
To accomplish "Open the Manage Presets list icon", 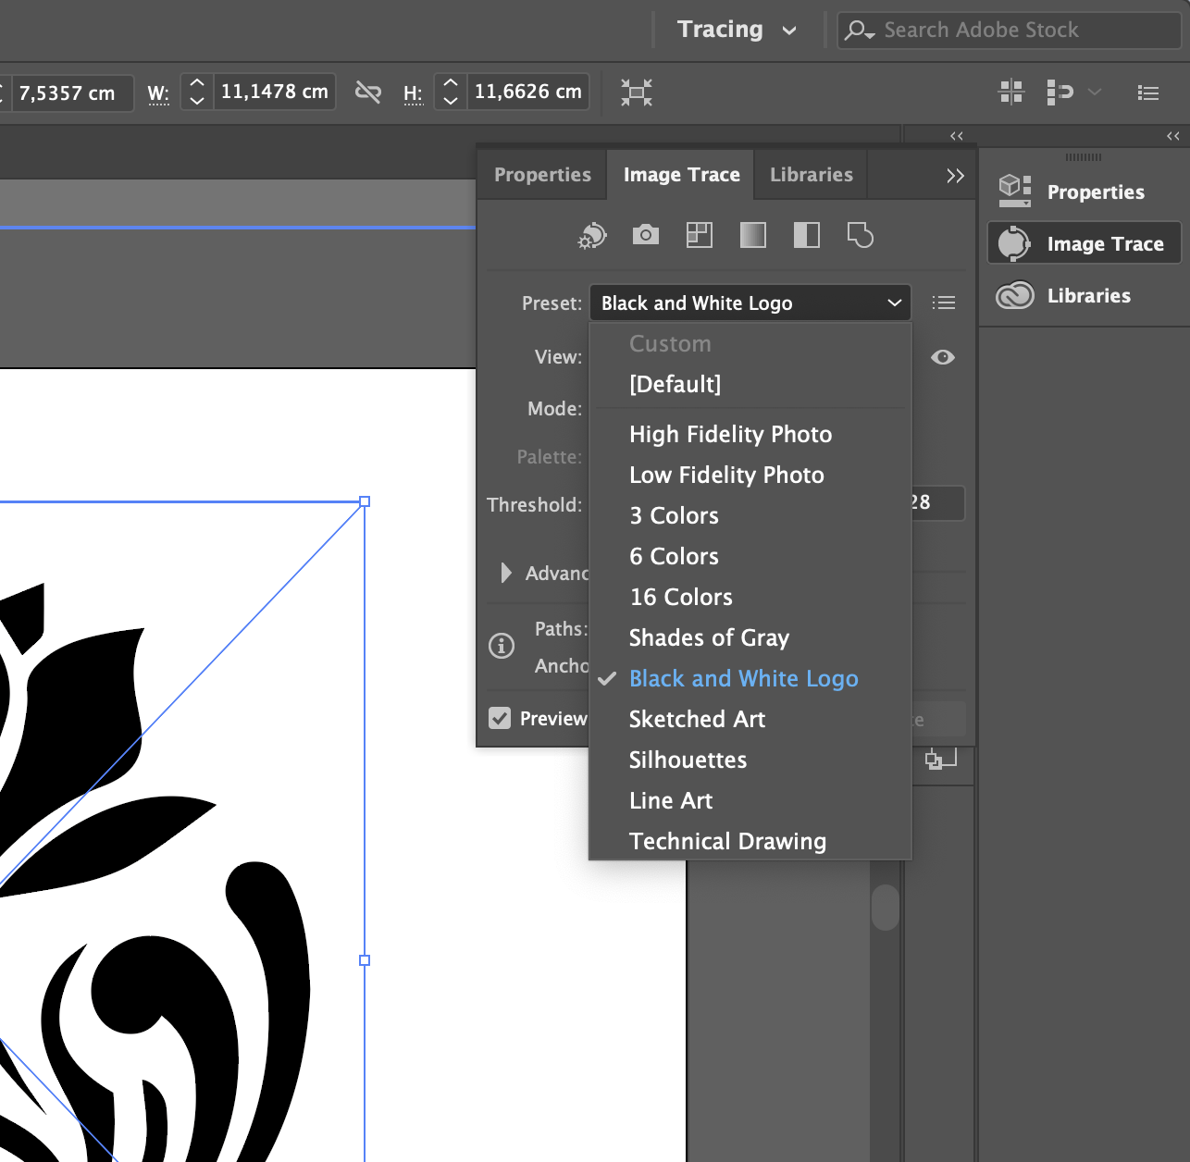I will point(944,303).
